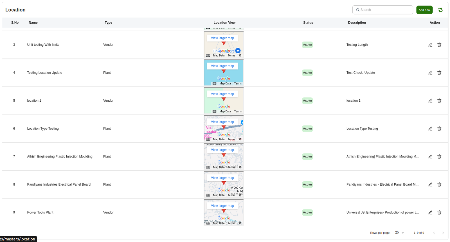Click the refresh icon beside Add new
Screen dimensions: 450x242
click(x=440, y=10)
